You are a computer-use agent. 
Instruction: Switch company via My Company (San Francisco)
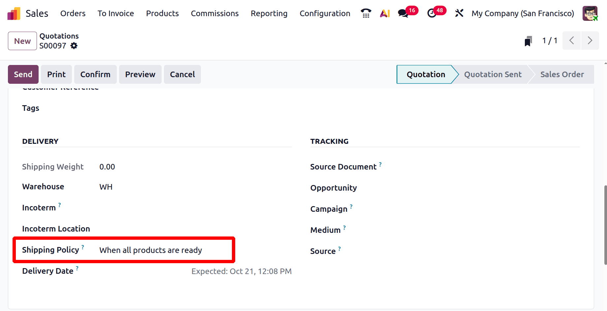[523, 14]
